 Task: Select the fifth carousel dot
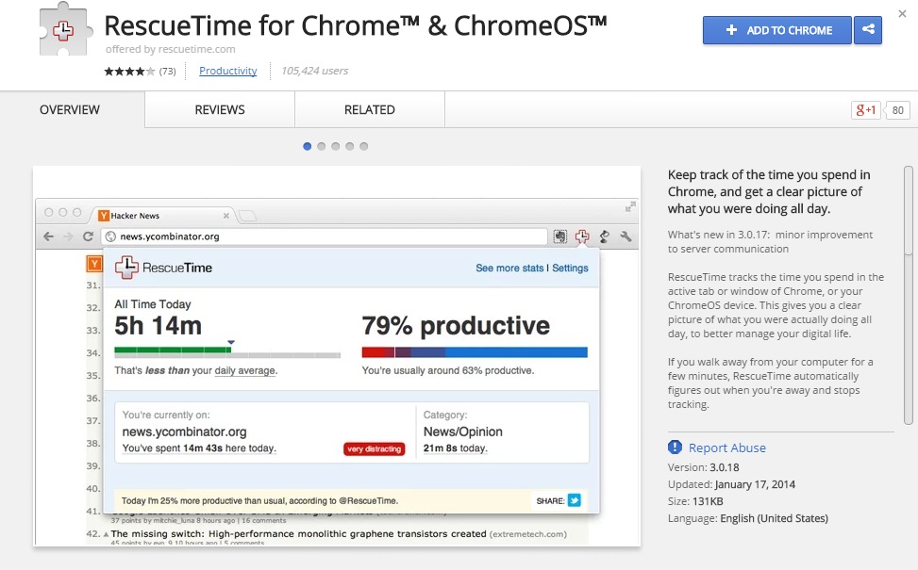click(363, 146)
